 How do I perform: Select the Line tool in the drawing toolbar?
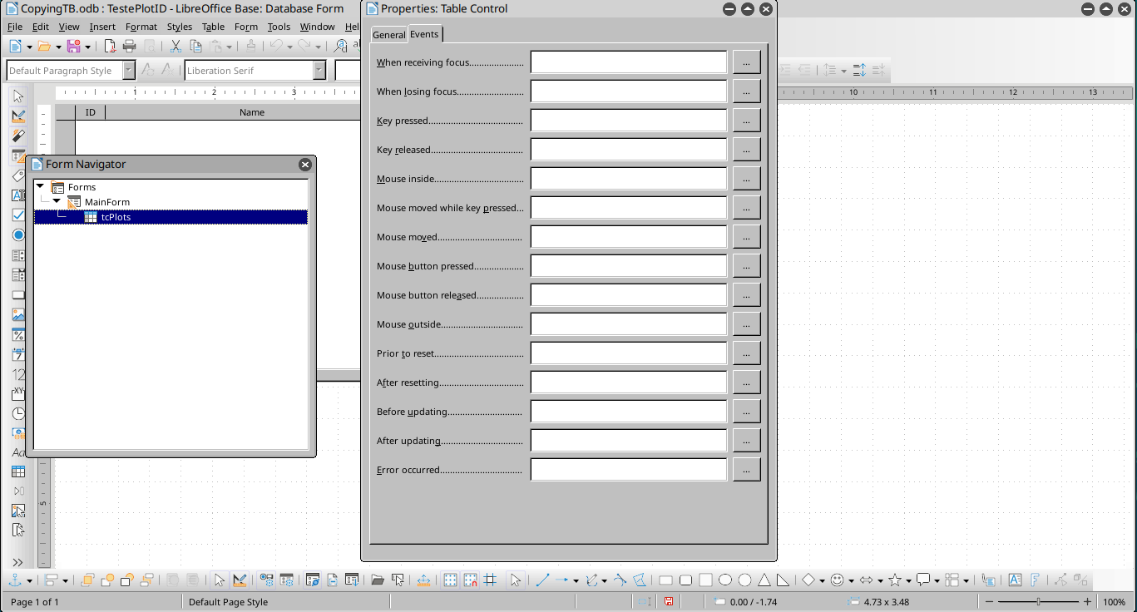[x=541, y=580]
